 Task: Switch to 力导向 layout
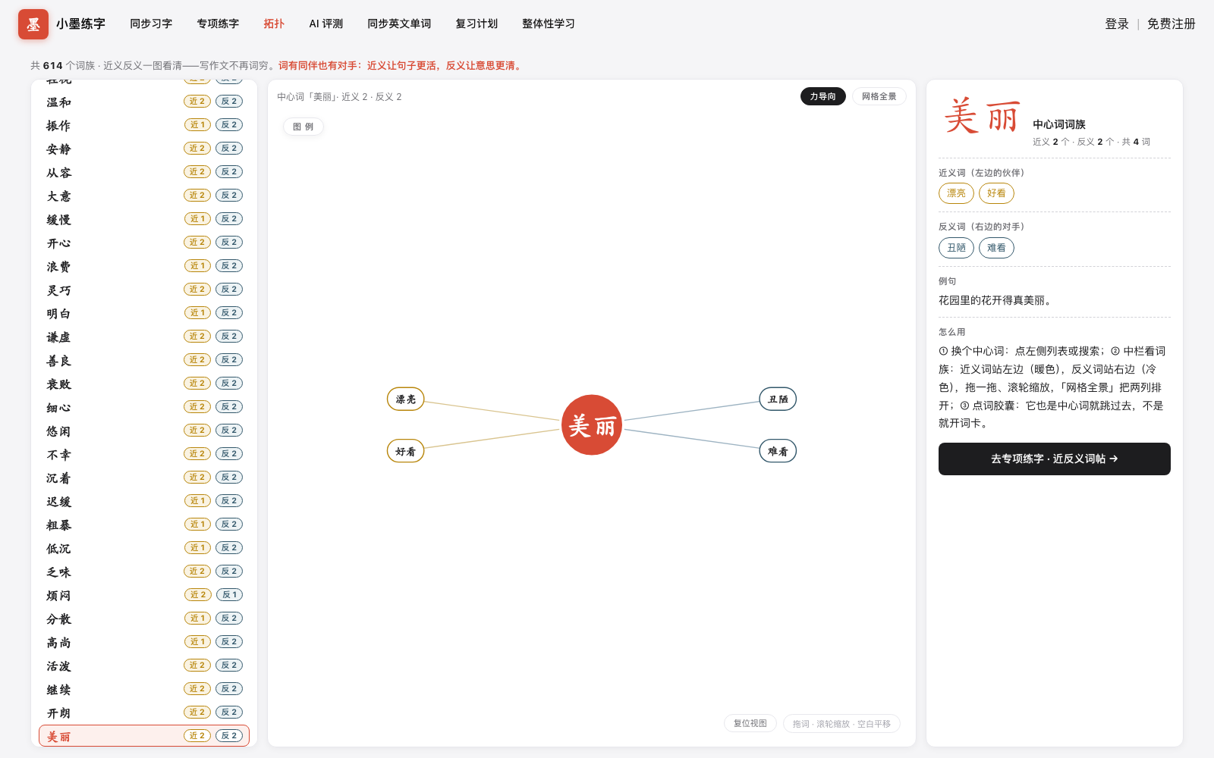tap(822, 96)
